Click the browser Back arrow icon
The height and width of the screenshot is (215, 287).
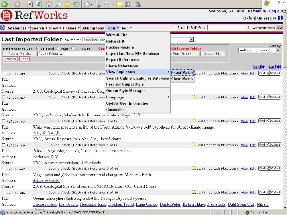click(x=4, y=4)
